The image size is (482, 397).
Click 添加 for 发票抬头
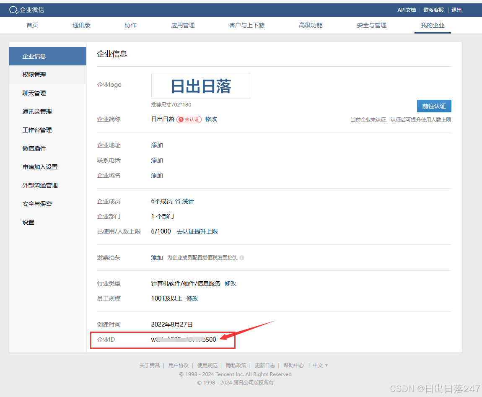click(x=157, y=257)
